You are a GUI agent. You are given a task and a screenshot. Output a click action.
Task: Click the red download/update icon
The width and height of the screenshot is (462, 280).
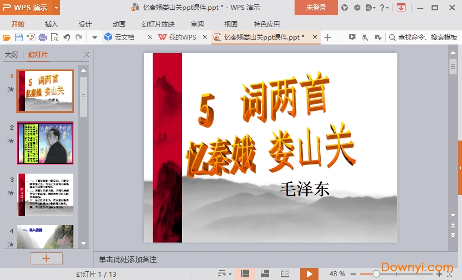point(401,8)
